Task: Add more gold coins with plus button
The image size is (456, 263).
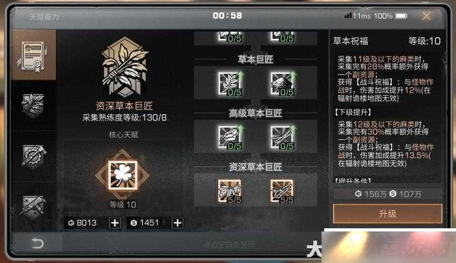Action: click(x=115, y=222)
